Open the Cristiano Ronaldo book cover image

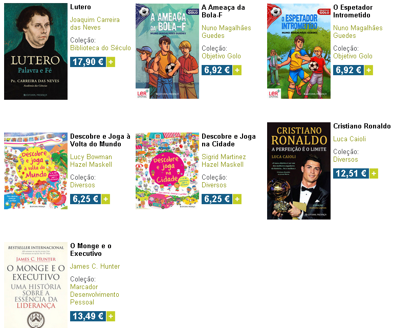(x=299, y=171)
